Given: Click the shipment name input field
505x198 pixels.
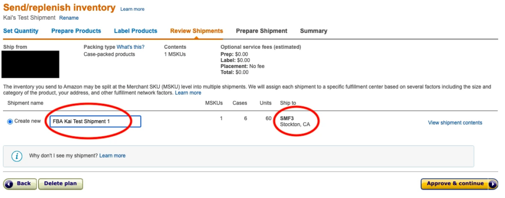Looking at the screenshot, I should point(95,122).
